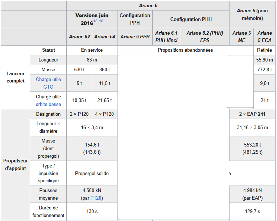Image resolution: width=277 pixels, height=221 pixels.
Task: Open footnote reference 18
Action: 96,21
